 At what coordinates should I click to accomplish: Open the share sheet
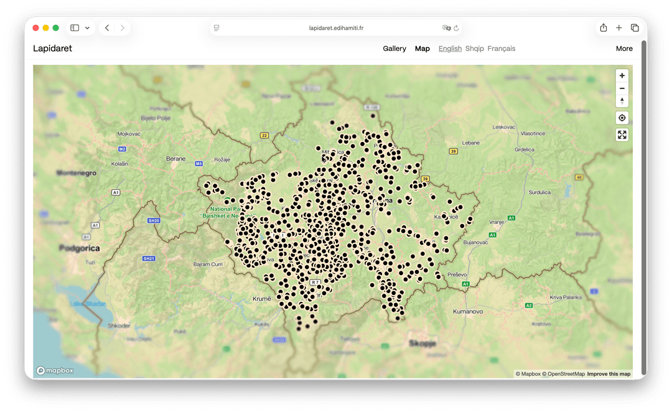tap(602, 27)
